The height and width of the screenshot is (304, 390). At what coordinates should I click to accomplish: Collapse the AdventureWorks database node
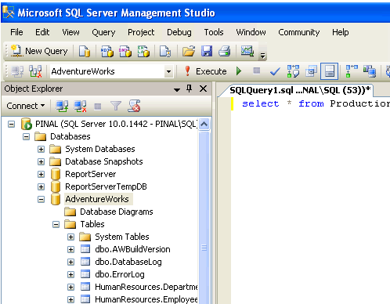41,199
